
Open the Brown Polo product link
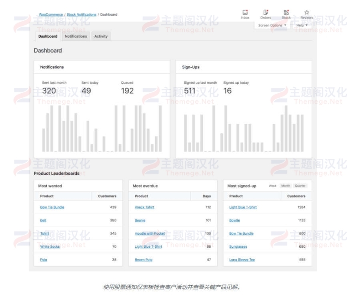pyautogui.click(x=144, y=259)
